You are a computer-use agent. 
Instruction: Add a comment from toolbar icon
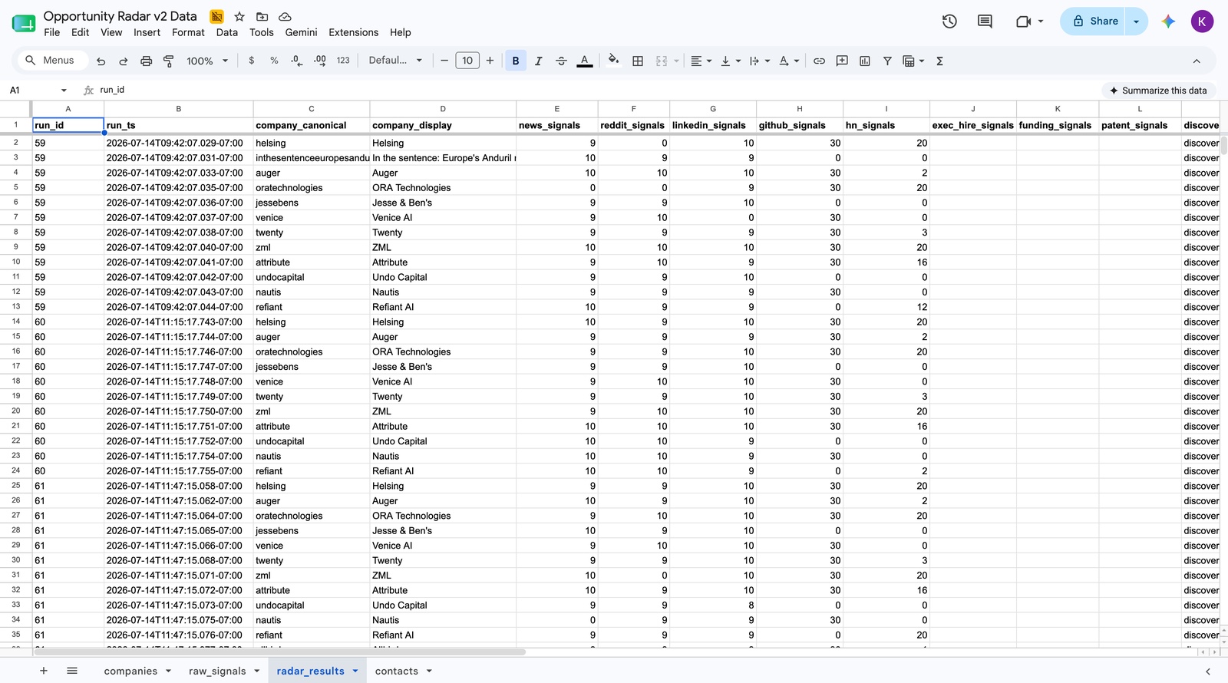[x=842, y=61]
